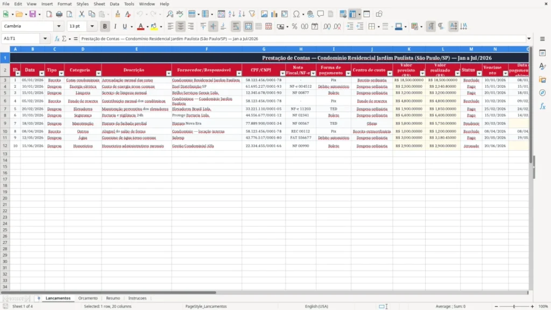Click PageStyle_Lancamentos in status bar
This screenshot has width=551, height=310.
pyautogui.click(x=206, y=306)
